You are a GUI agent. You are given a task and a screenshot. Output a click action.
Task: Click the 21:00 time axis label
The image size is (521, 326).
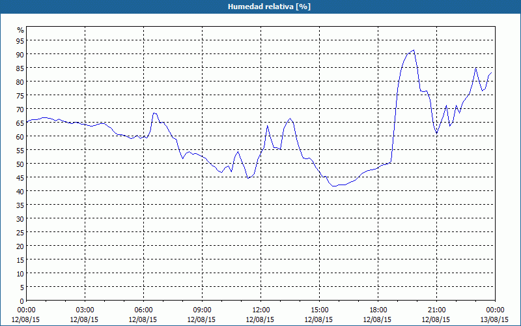[x=436, y=310]
